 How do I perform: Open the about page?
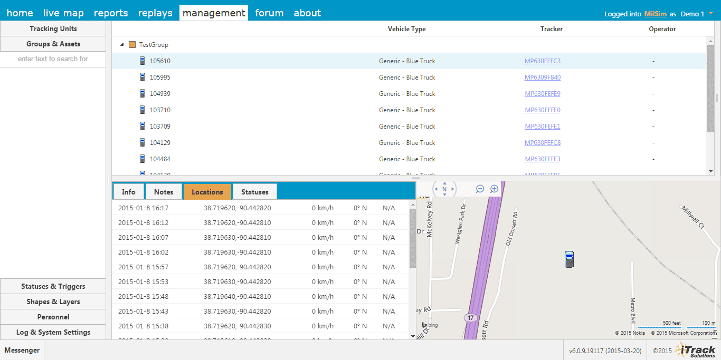(307, 13)
